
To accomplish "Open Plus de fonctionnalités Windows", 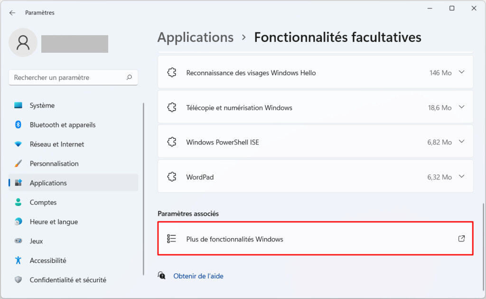I will pos(316,239).
